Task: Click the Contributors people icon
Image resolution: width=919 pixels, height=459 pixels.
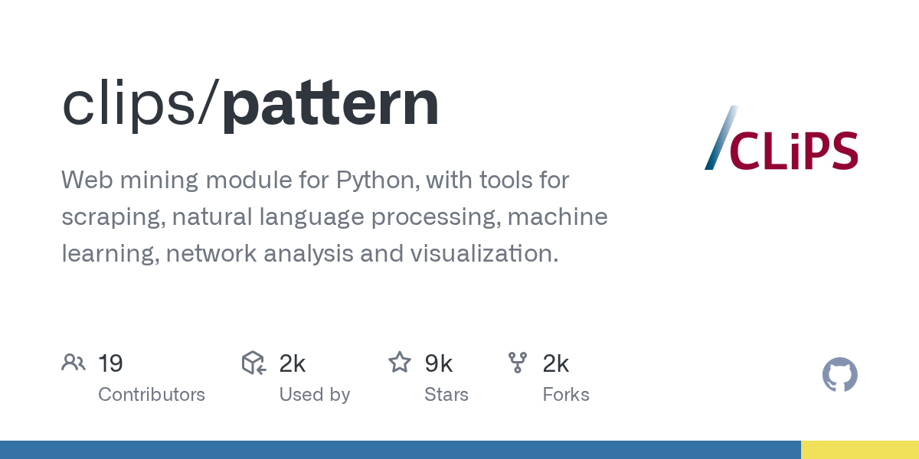Action: click(73, 363)
